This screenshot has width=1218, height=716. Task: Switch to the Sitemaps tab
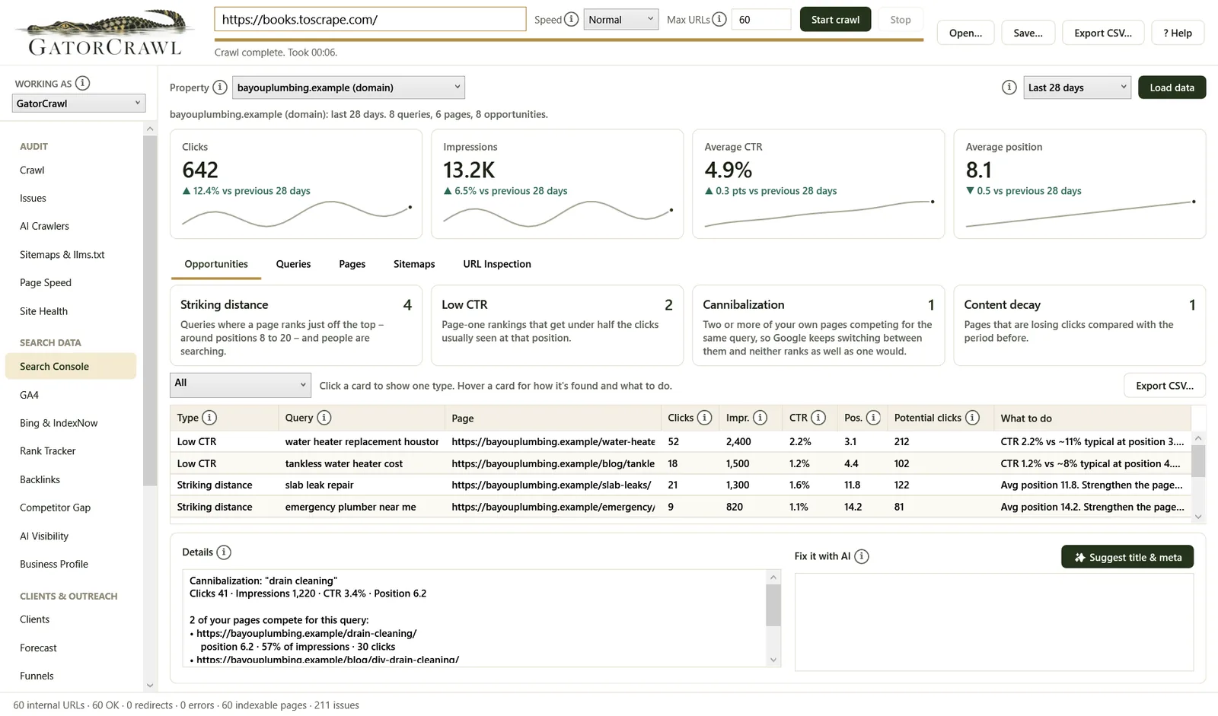(414, 264)
